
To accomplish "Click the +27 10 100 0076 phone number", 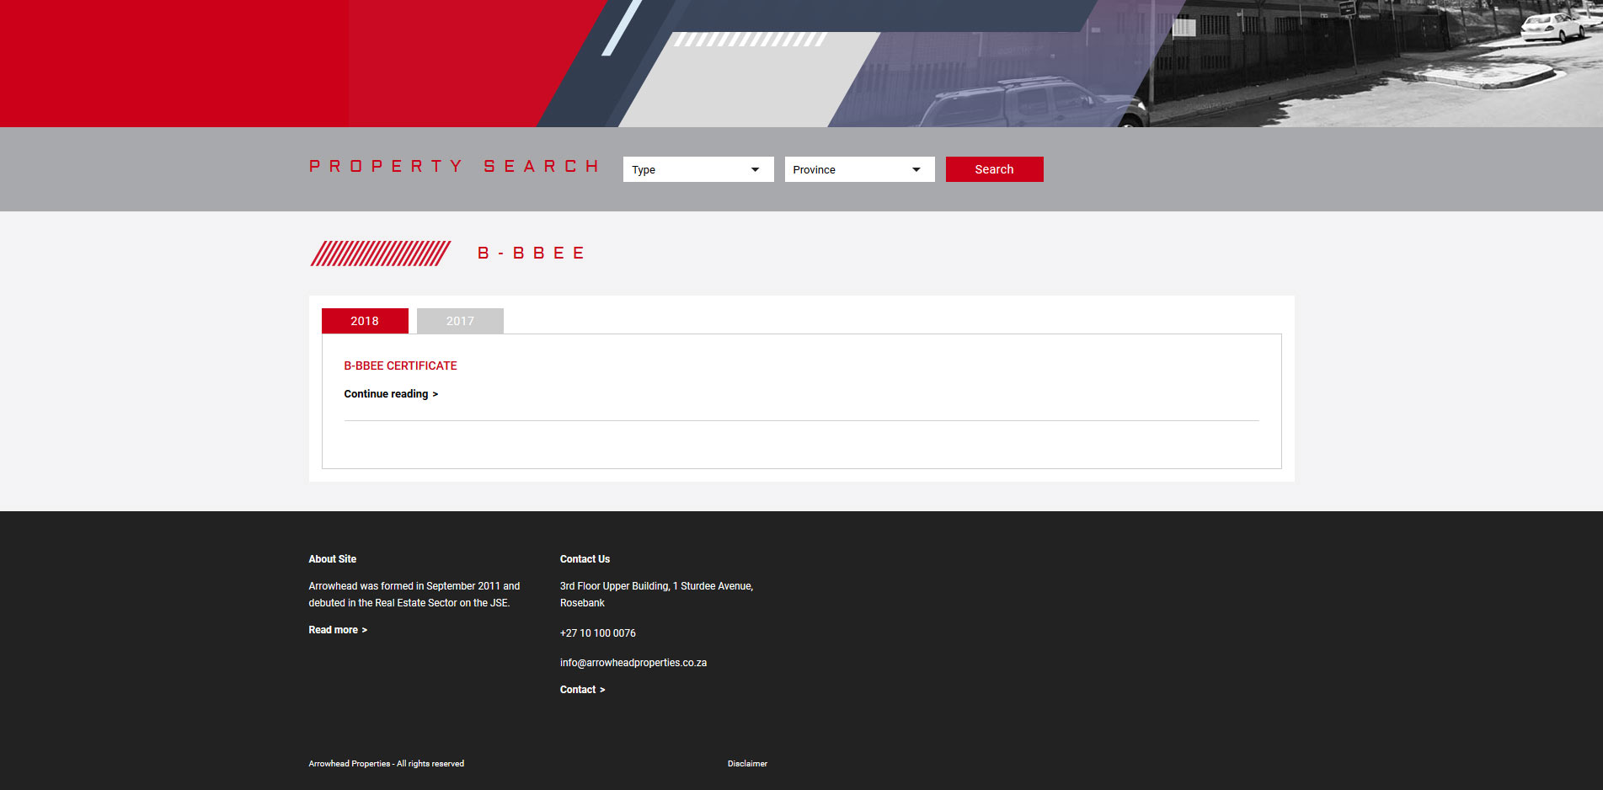I will click(597, 633).
